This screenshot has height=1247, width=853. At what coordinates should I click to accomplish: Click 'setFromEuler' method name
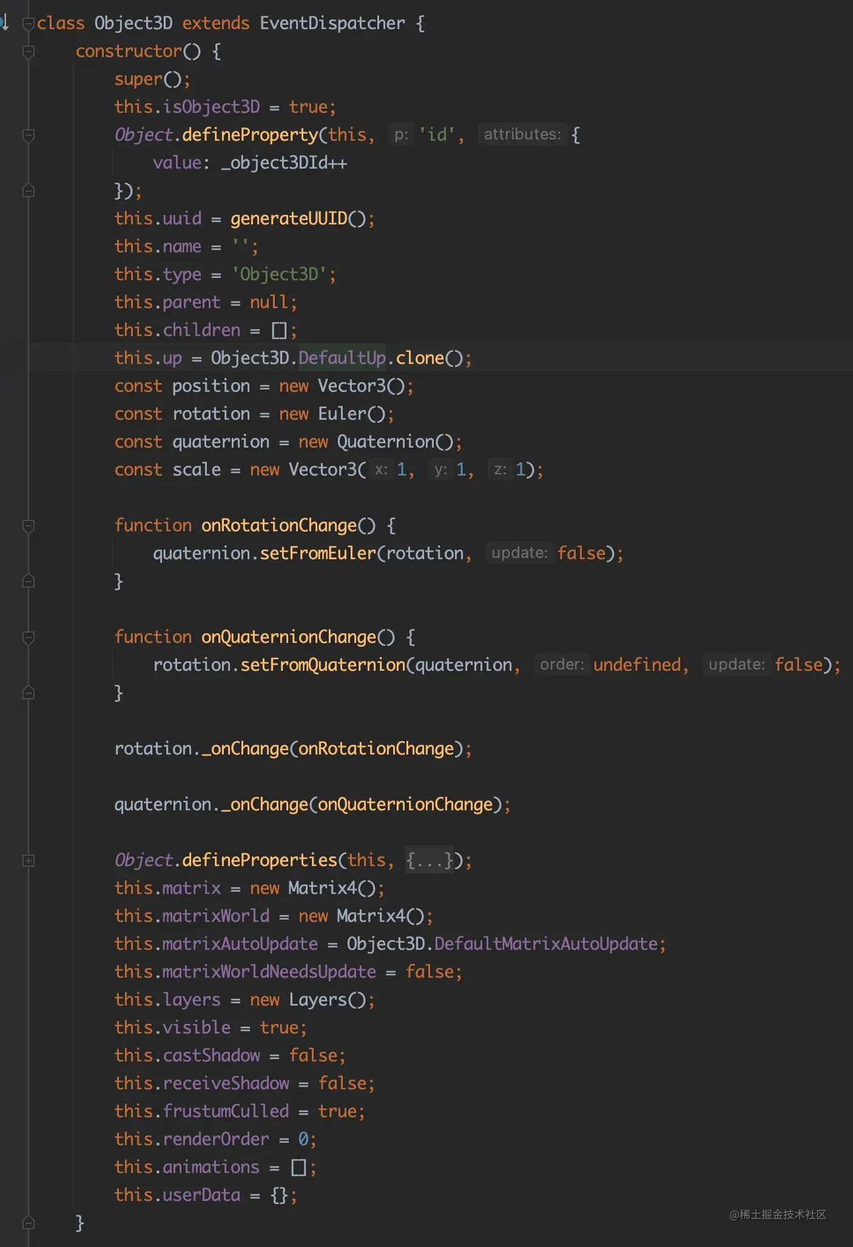(318, 553)
